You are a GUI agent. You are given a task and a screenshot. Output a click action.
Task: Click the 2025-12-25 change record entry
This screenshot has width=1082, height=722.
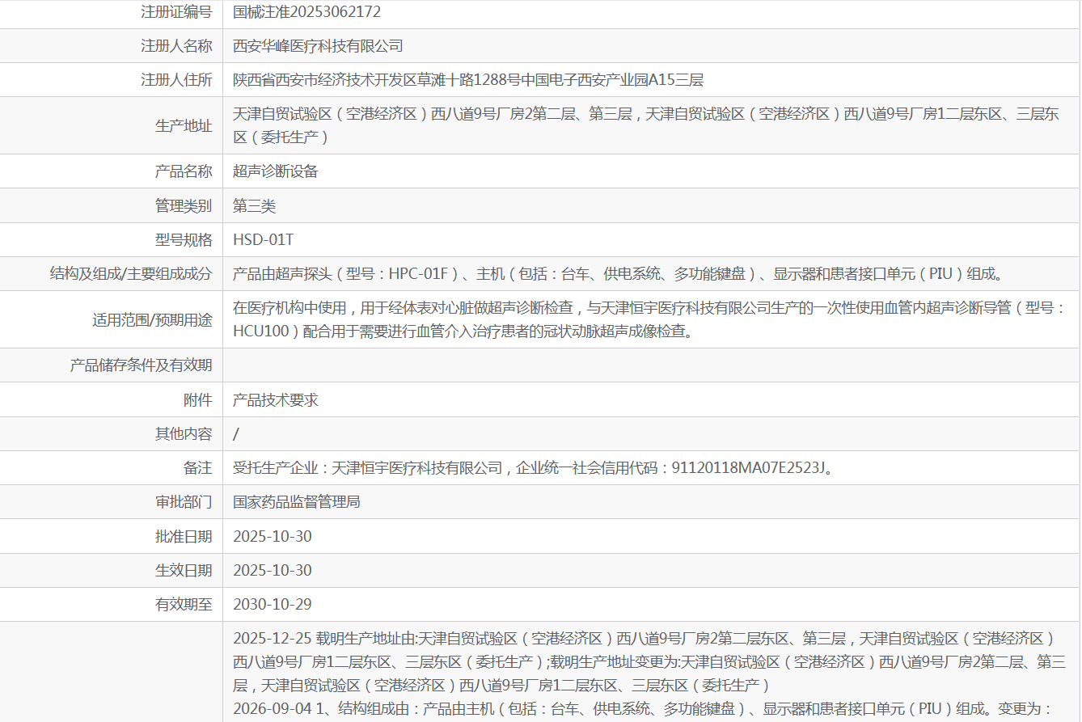pos(649,662)
